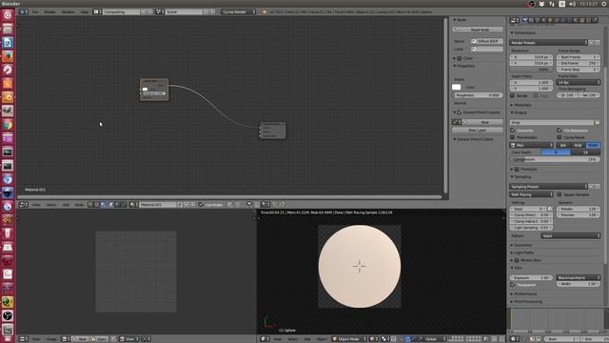Open the frame rate dropdown '24 fps'
Screen dimensions: 609x343
tap(579, 83)
